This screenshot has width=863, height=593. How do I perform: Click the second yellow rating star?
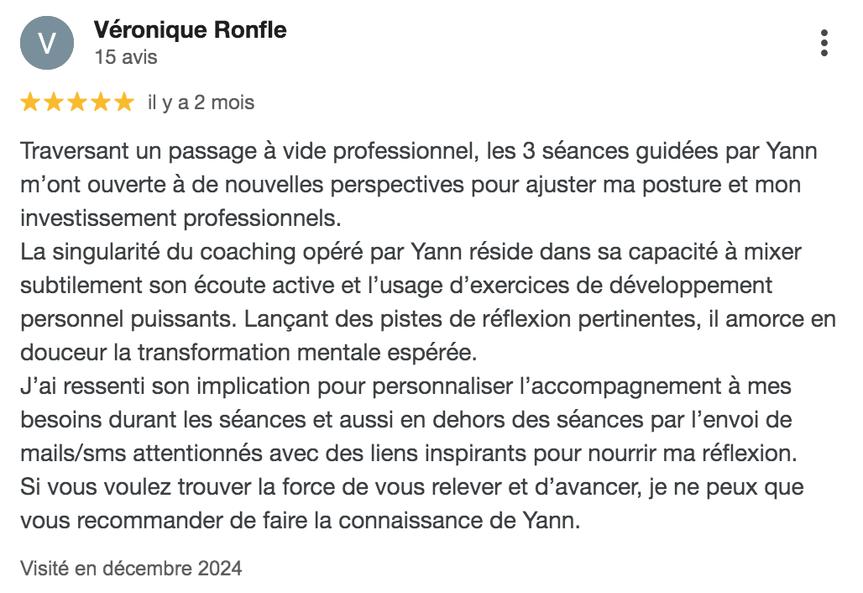coord(54,102)
